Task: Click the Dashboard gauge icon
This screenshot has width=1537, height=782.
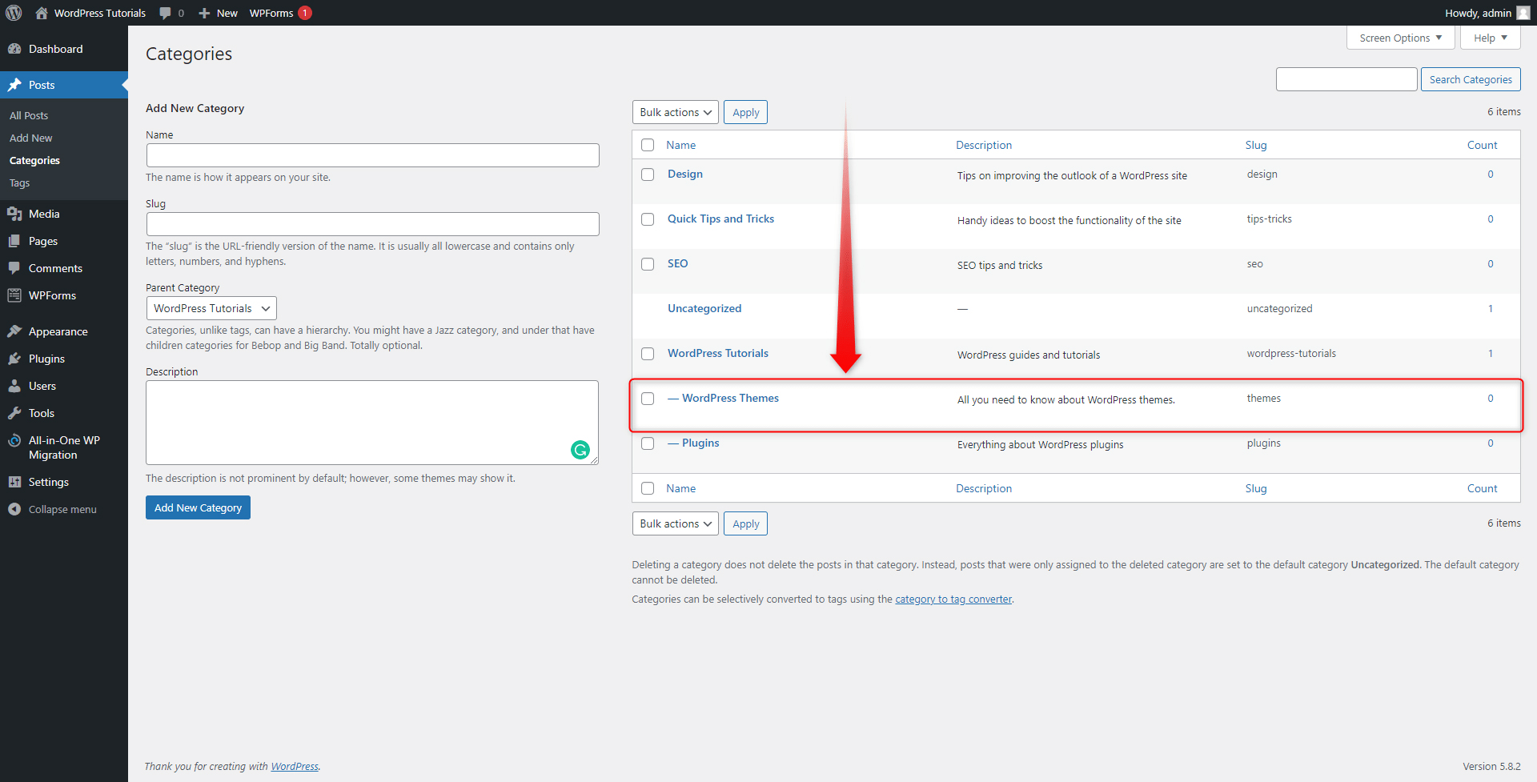Action: pos(14,49)
